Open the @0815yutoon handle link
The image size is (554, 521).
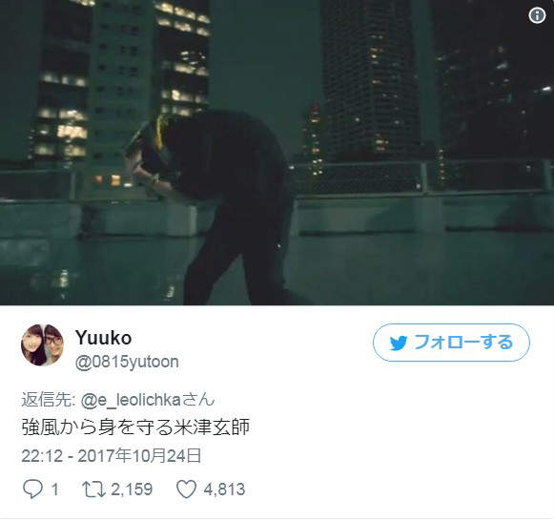(x=127, y=362)
